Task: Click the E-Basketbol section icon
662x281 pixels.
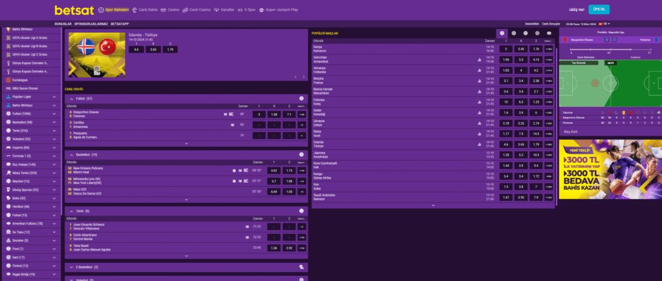Action: [301, 267]
